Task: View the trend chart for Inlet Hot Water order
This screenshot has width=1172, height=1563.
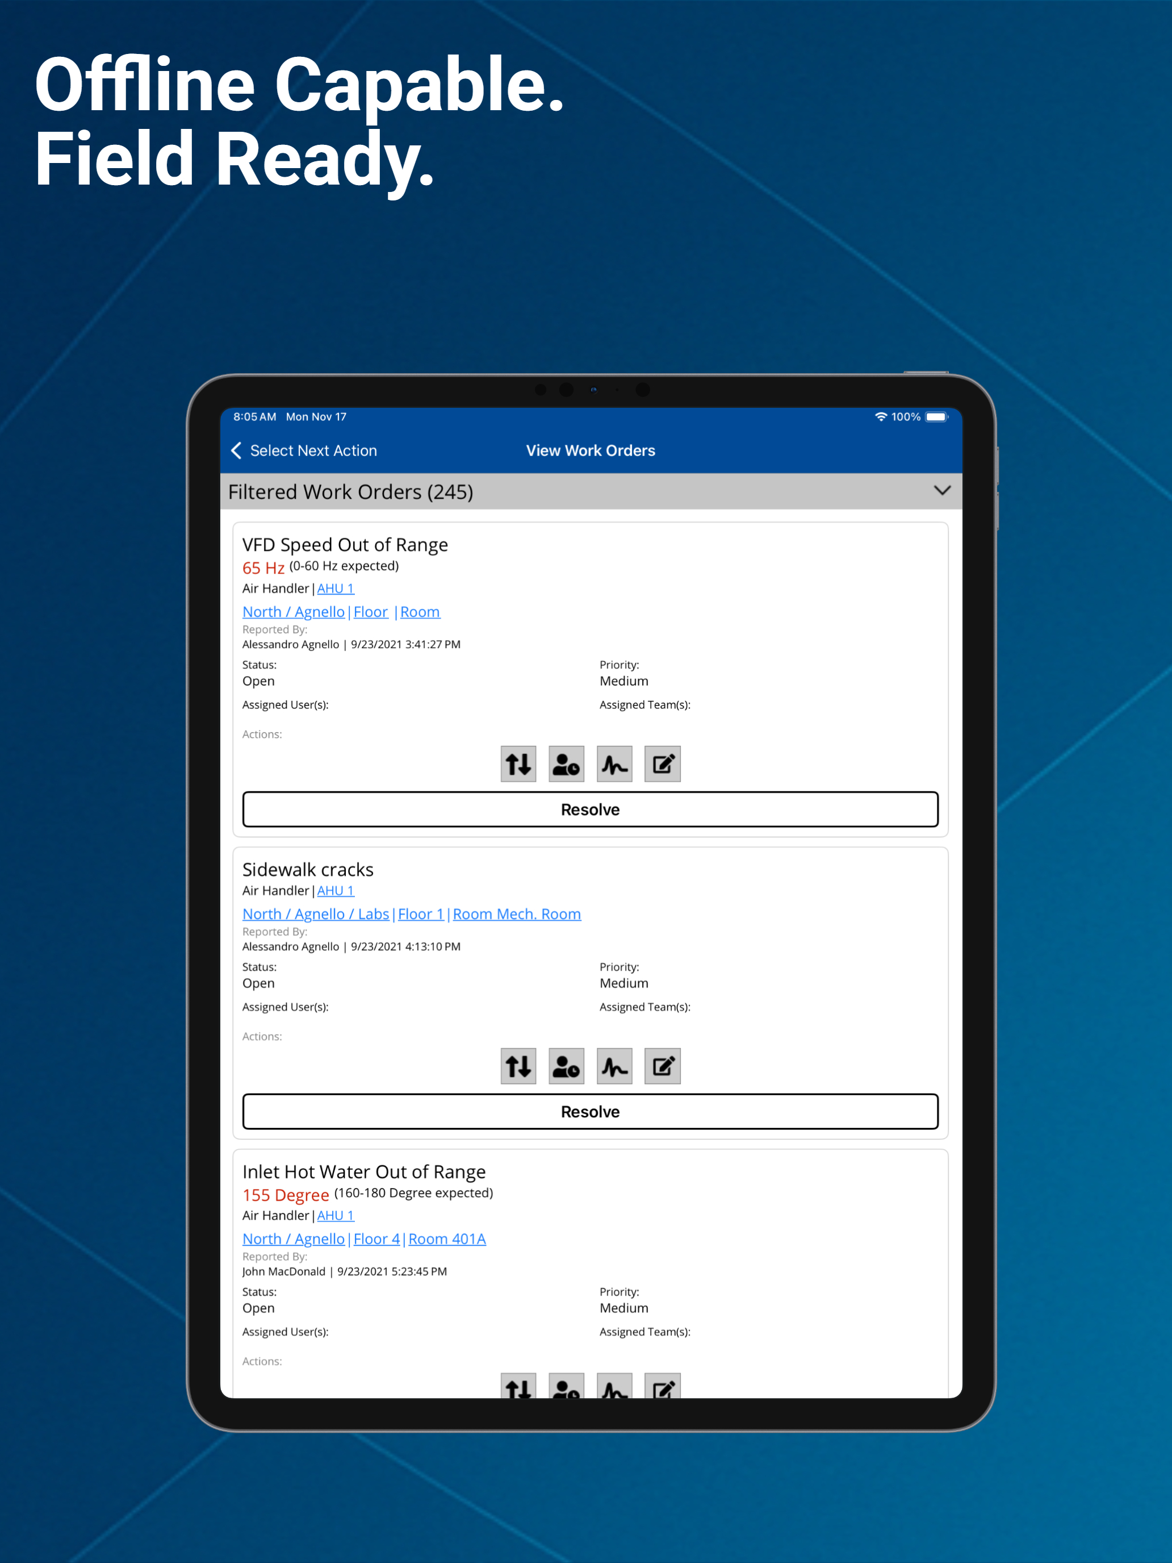Action: [x=614, y=1386]
